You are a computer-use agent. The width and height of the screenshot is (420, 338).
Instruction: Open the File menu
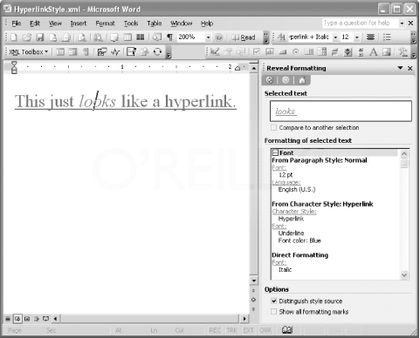(x=17, y=24)
